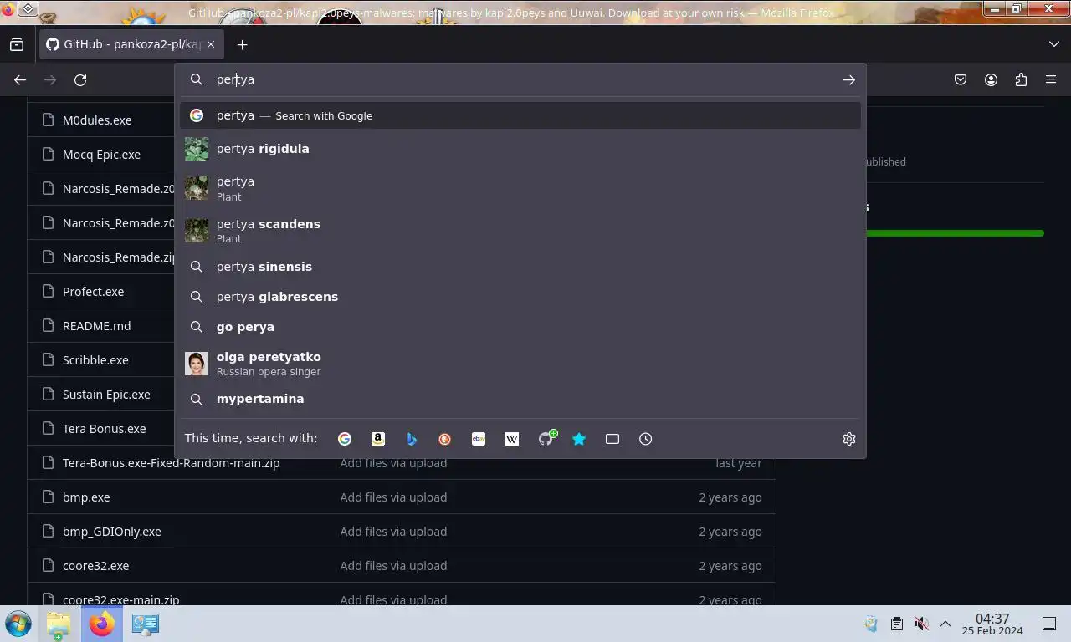Click pertya rigidula plant thumbnail
This screenshot has width=1071, height=642.
[197, 149]
